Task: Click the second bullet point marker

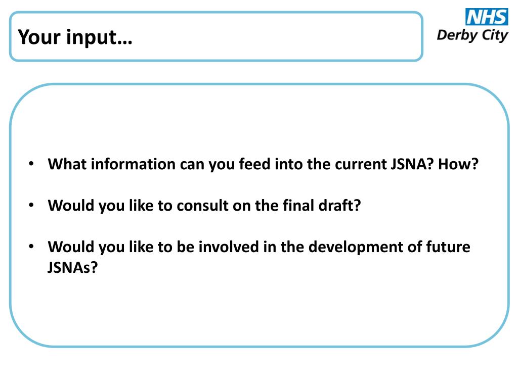Action: 31,205
